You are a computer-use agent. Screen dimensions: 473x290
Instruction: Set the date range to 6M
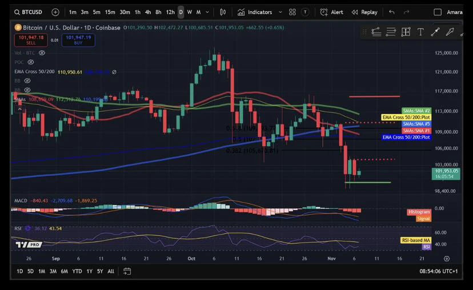pyautogui.click(x=64, y=271)
